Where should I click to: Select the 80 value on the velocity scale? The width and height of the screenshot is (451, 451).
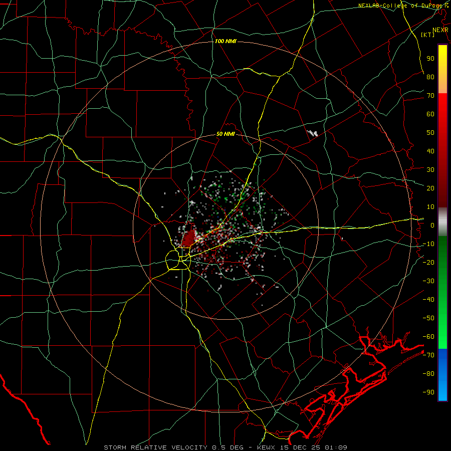point(430,77)
